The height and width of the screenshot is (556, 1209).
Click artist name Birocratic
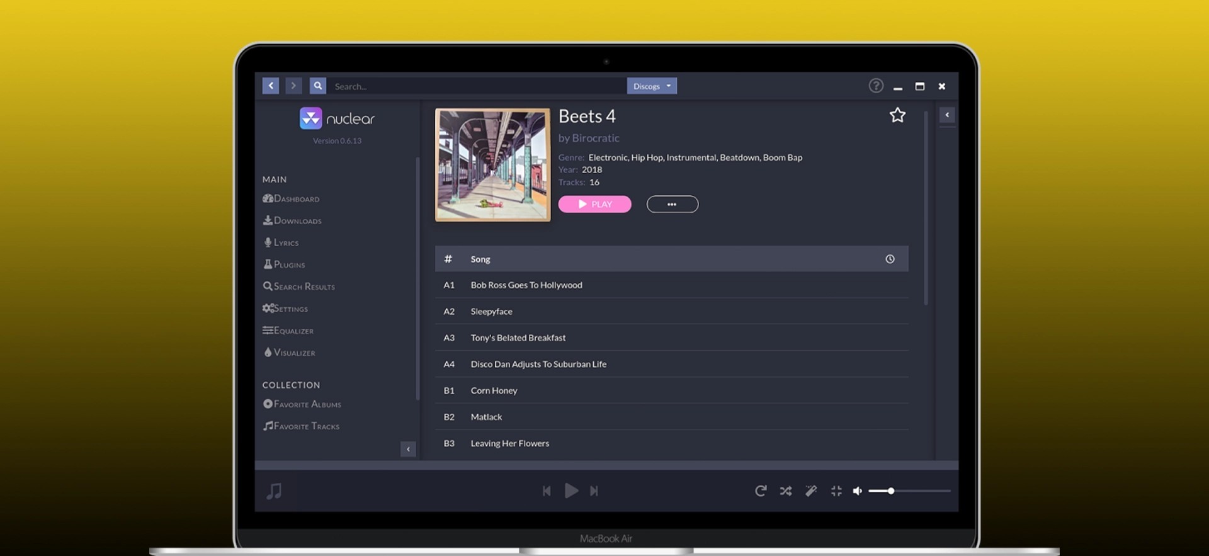click(596, 139)
